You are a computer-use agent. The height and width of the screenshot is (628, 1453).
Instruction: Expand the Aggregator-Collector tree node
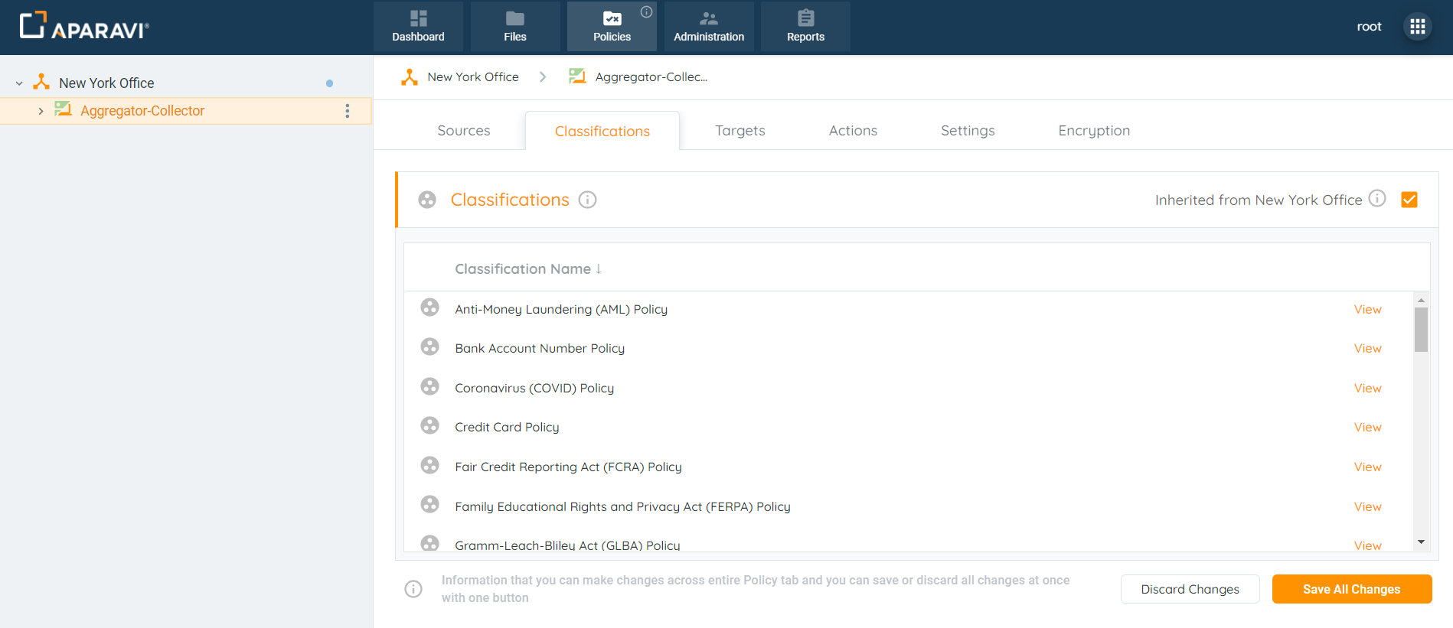coord(41,112)
